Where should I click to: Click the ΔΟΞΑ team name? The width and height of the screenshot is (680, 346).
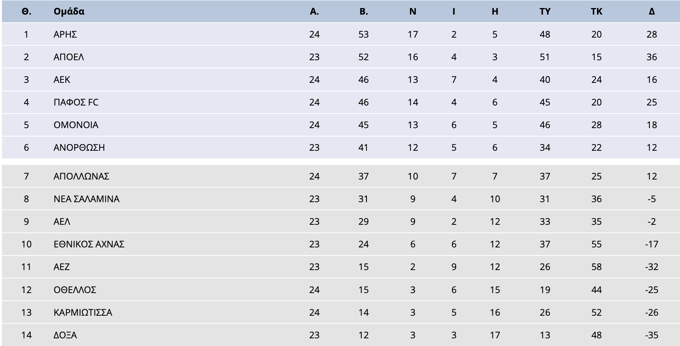65,335
